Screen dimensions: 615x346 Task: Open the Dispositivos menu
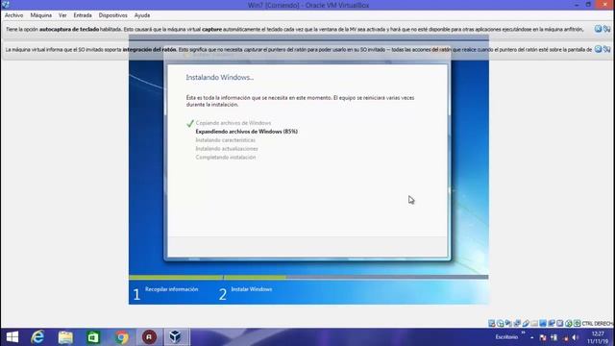point(113,15)
